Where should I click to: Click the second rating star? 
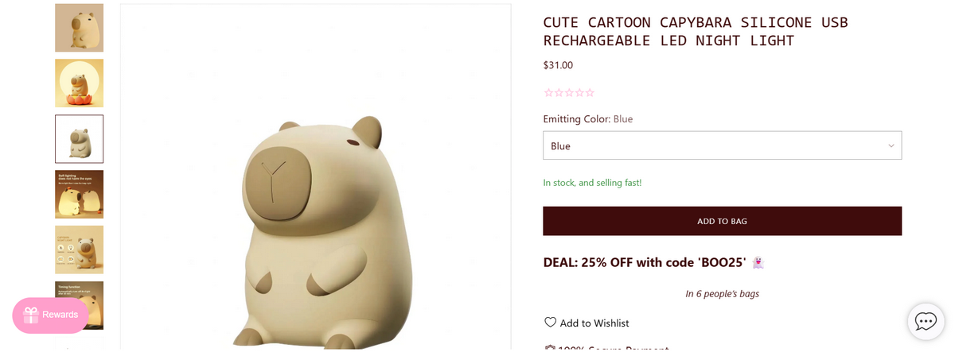coord(559,93)
